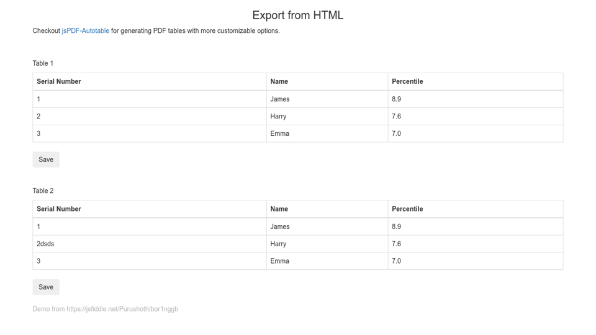This screenshot has width=596, height=335.
Task: Select the Harry cell in Table 1
Action: click(x=278, y=117)
